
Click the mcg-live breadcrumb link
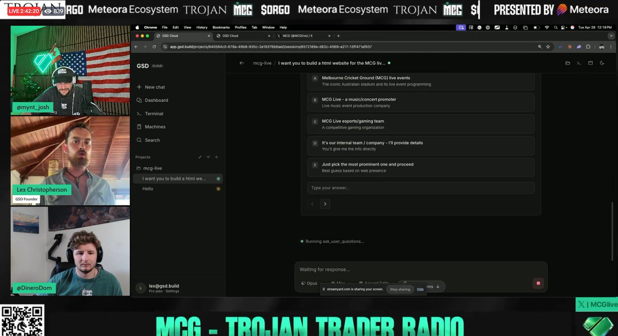(x=262, y=63)
